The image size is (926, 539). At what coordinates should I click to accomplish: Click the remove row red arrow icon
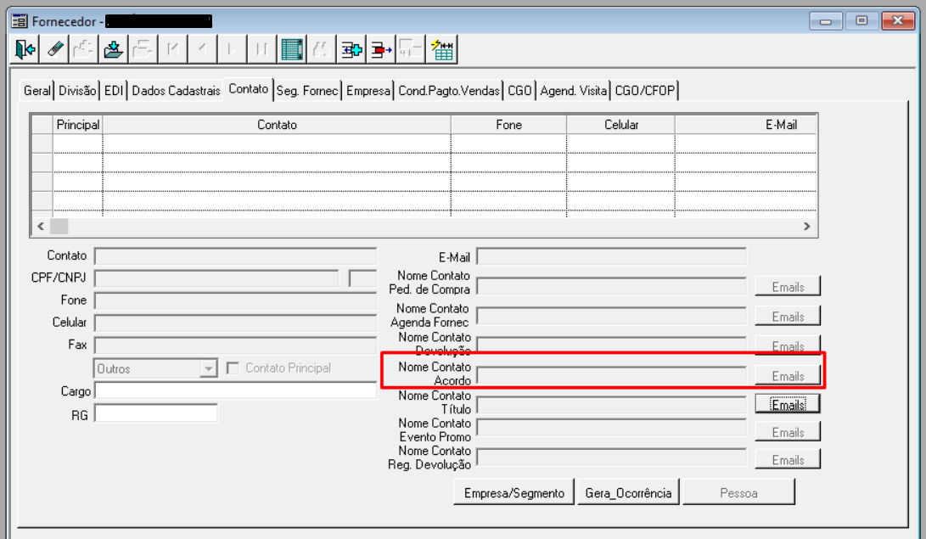click(x=381, y=49)
